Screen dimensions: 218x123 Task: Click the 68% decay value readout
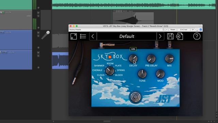[x=133, y=49]
